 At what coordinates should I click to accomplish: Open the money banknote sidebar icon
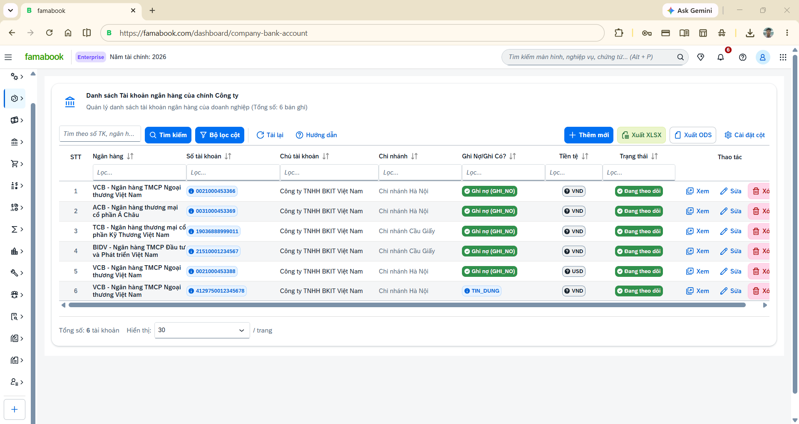14,120
